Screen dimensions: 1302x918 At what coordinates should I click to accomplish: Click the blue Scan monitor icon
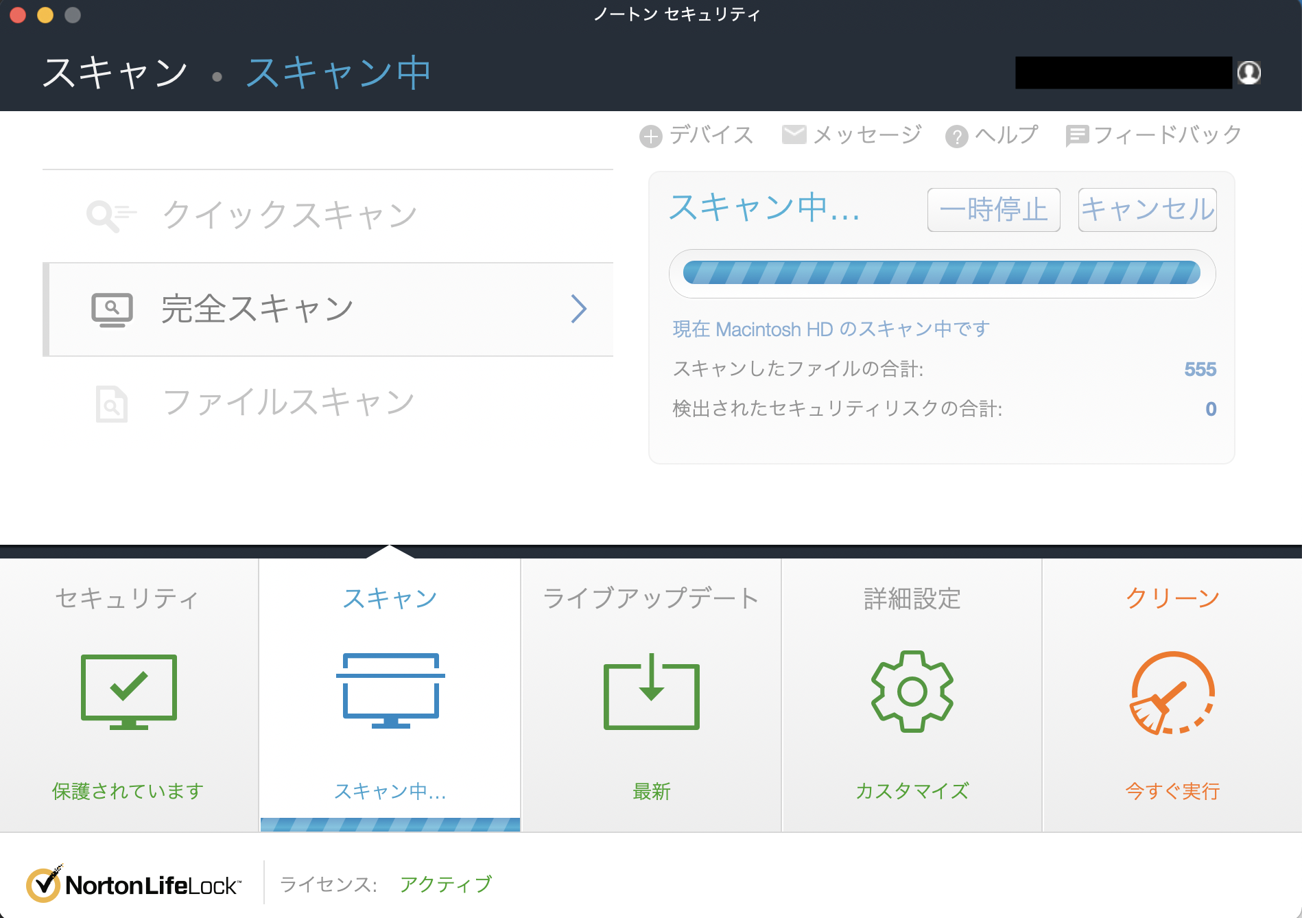(390, 690)
